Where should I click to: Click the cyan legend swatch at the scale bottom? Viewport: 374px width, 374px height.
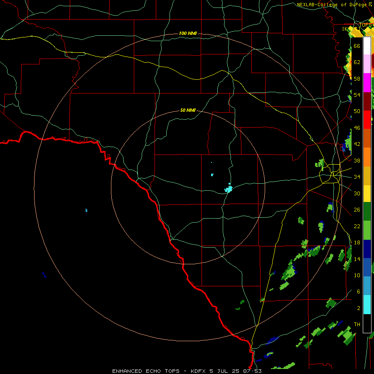click(367, 305)
